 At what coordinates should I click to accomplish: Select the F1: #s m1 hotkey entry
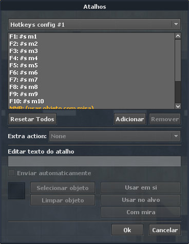[91, 36]
